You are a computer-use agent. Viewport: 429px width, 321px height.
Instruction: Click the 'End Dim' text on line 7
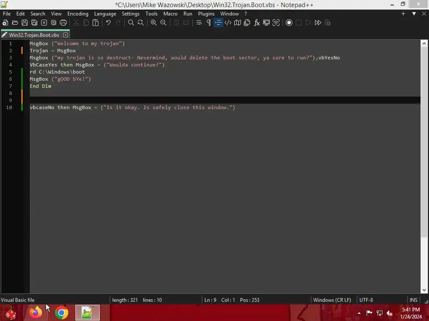pos(41,86)
